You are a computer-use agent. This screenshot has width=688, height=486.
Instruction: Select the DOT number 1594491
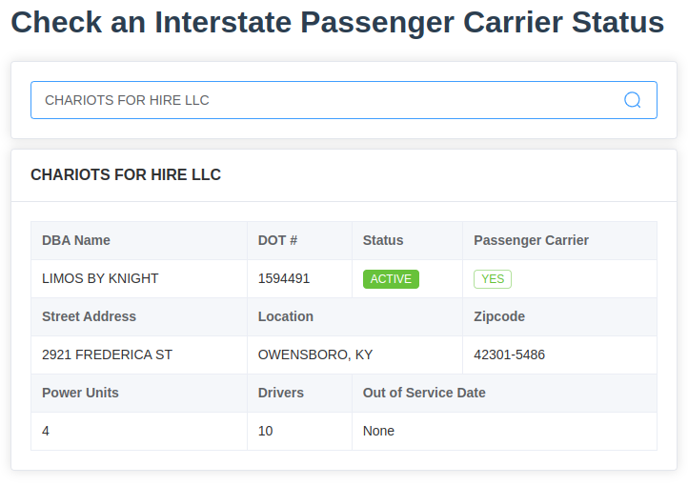pyautogui.click(x=284, y=278)
